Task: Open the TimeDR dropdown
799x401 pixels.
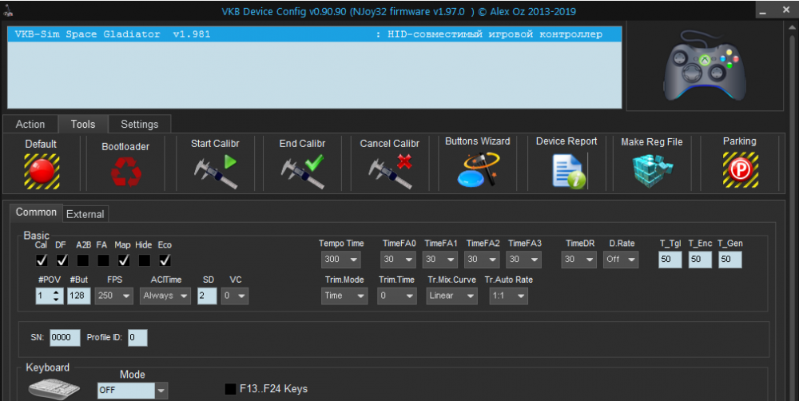Action: [578, 260]
